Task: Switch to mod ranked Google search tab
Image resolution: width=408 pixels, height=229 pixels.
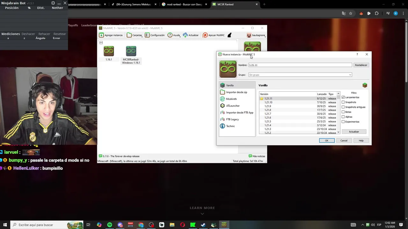Action: click(x=184, y=4)
